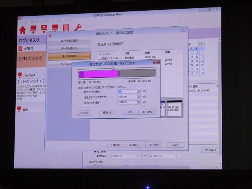This screenshot has width=252, height=189.
Task: Click the 標準(N) button
Action: coord(107,112)
